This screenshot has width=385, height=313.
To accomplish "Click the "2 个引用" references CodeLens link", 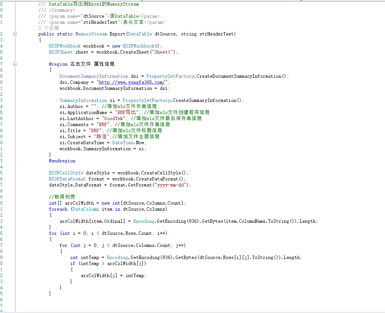I will click(49, 28).
